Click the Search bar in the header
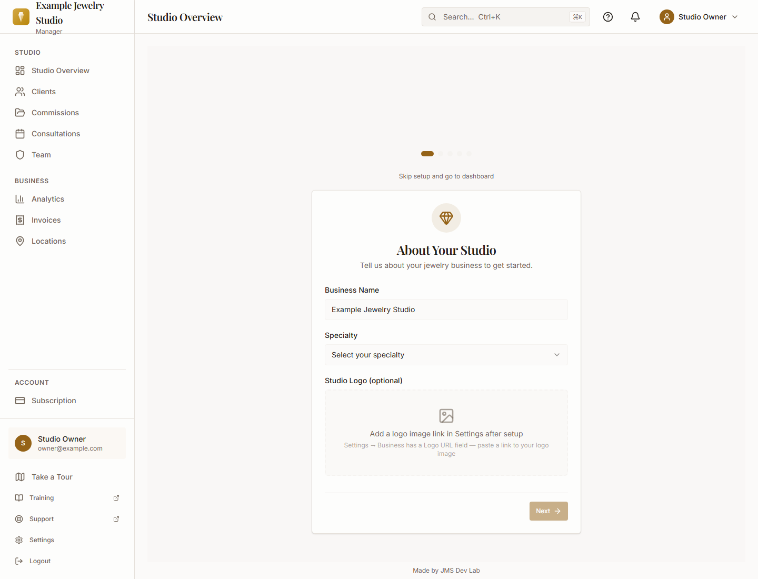Viewport: 758px width, 579px height. tap(506, 17)
